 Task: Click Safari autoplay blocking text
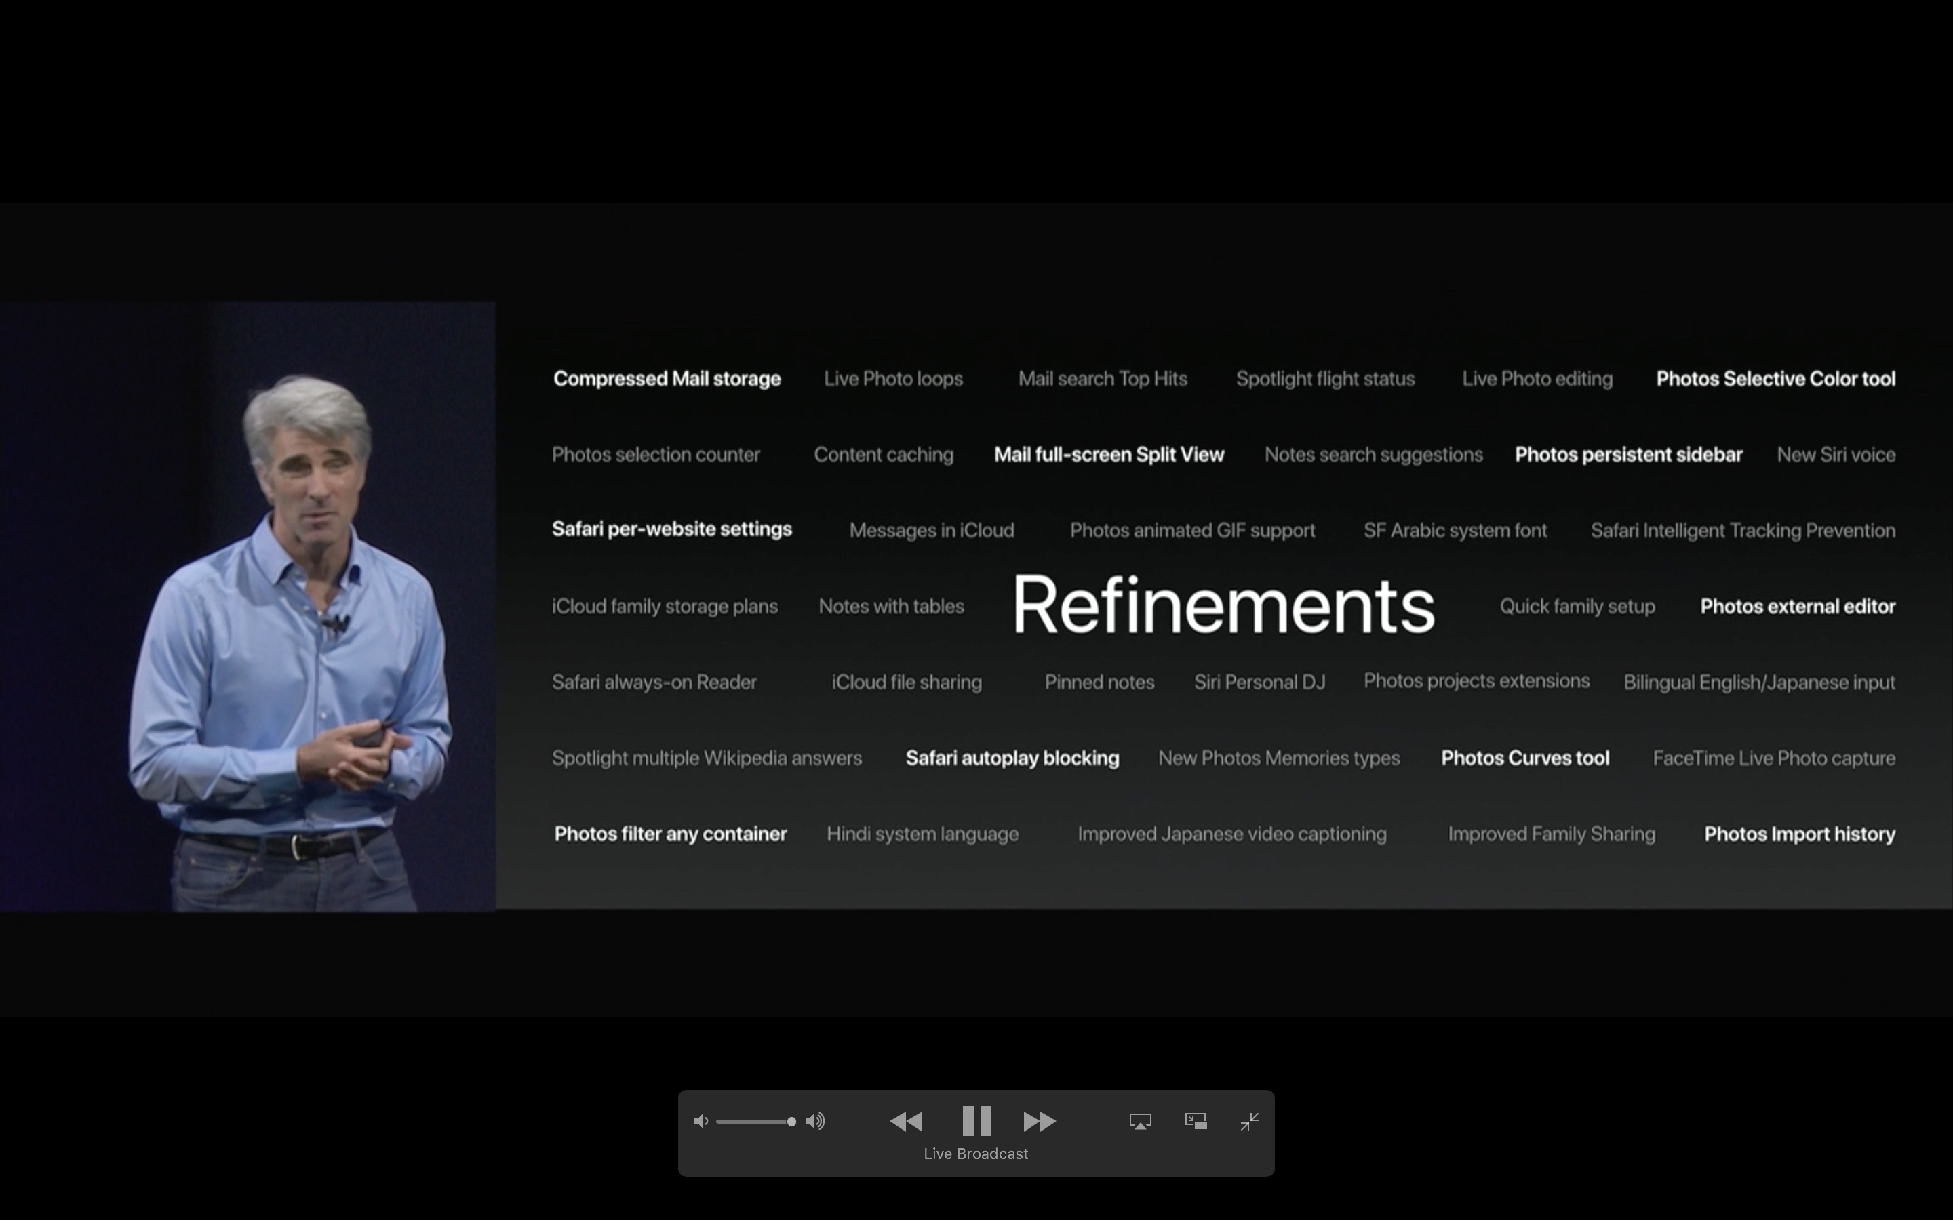pos(1012,758)
